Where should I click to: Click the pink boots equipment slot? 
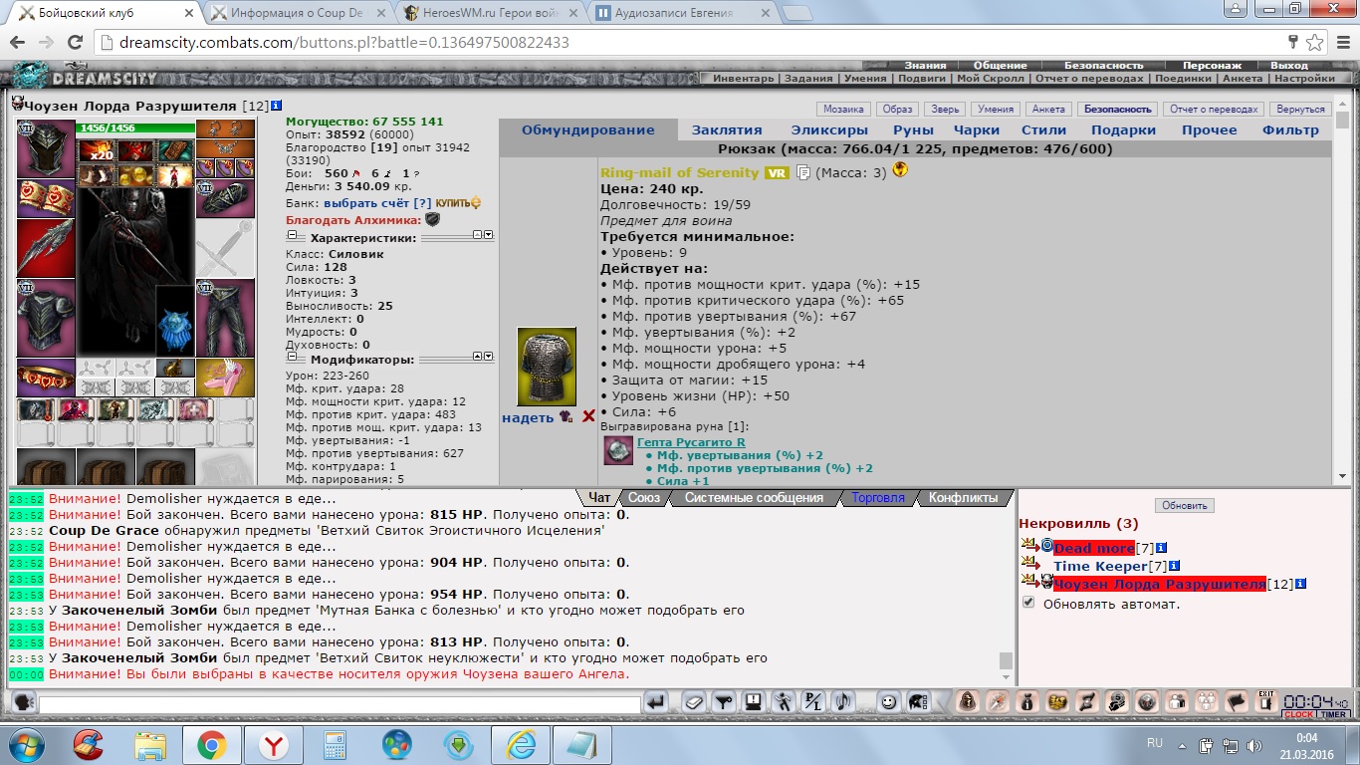[x=225, y=378]
